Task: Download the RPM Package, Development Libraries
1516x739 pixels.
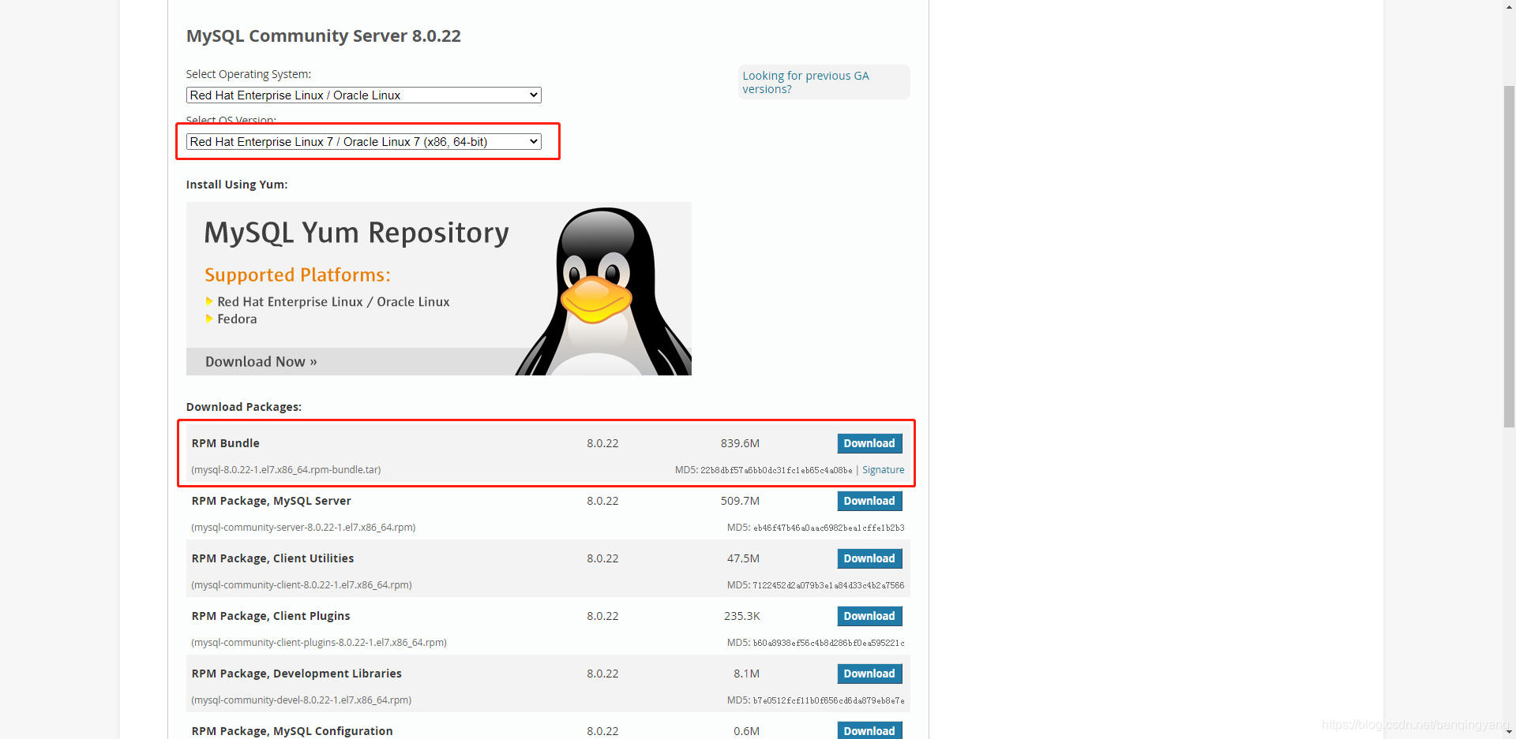Action: coord(869,674)
